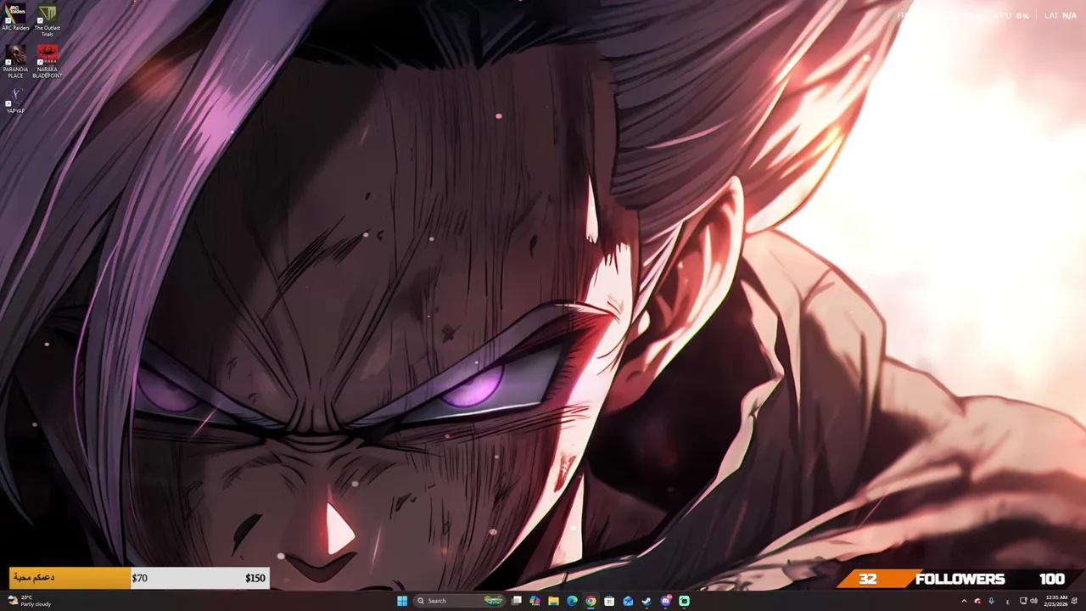
Task: Open Microsoft Store from the taskbar
Action: (609, 601)
